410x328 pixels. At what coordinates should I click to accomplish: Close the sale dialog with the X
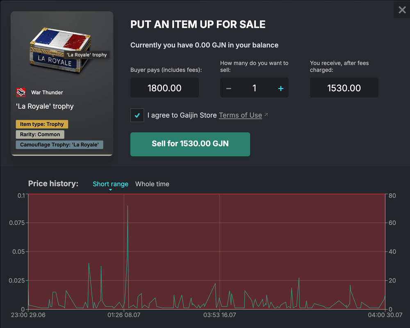pos(402,10)
